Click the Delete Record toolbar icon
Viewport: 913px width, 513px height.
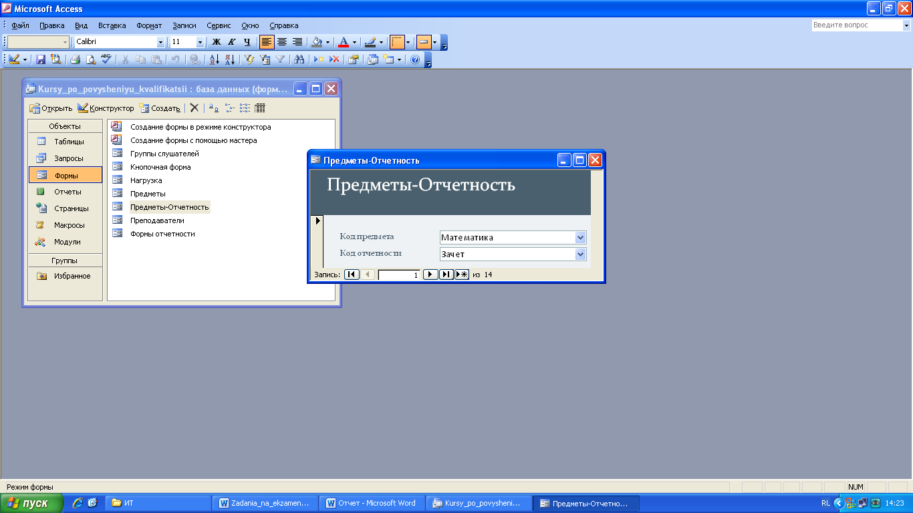[x=335, y=59]
